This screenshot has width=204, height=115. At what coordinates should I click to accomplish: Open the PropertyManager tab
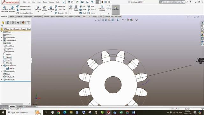[8, 23]
